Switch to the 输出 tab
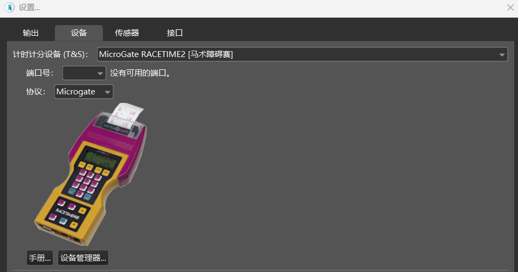Viewport: 518px width, 272px height. coord(30,33)
